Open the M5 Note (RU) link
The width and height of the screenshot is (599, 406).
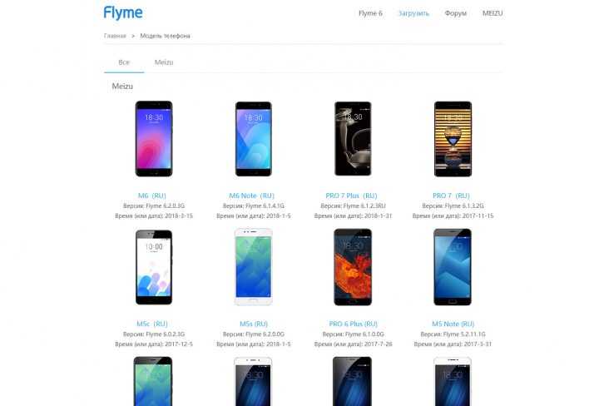[x=453, y=324]
